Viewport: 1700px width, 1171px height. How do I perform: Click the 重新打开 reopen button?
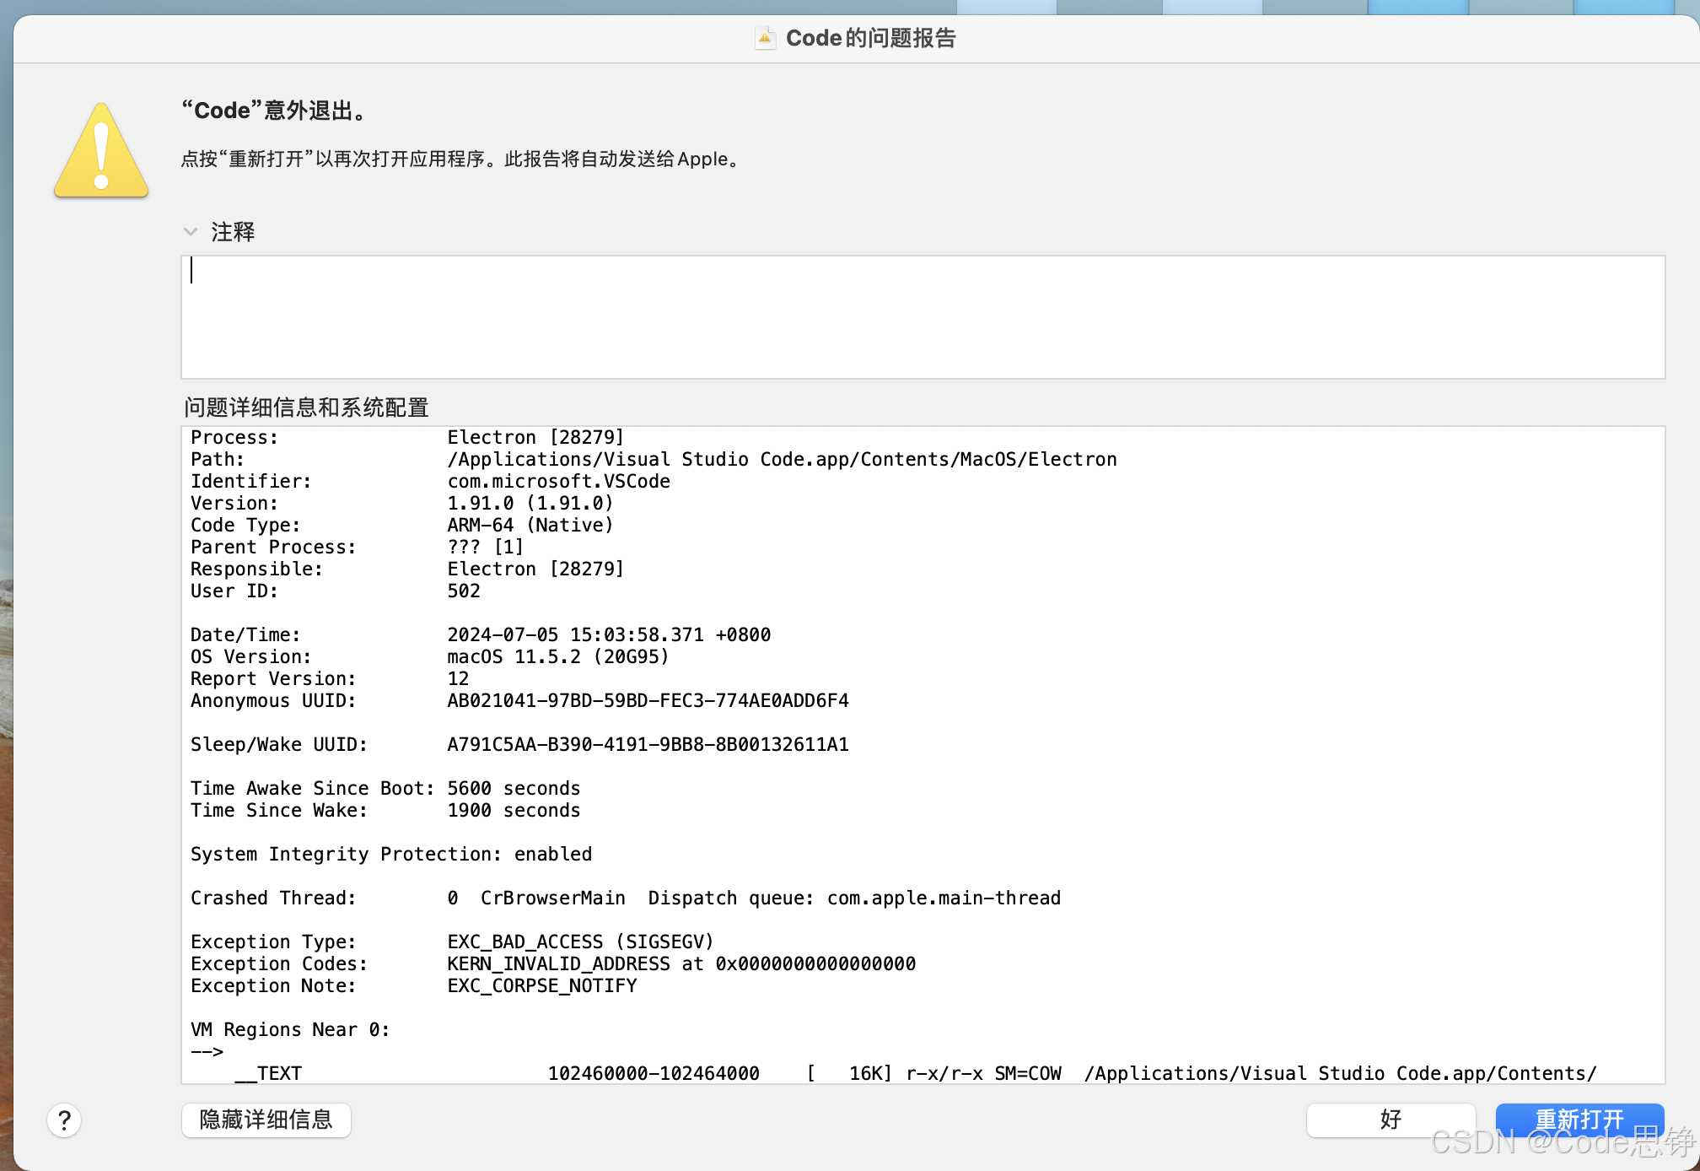1579,1120
